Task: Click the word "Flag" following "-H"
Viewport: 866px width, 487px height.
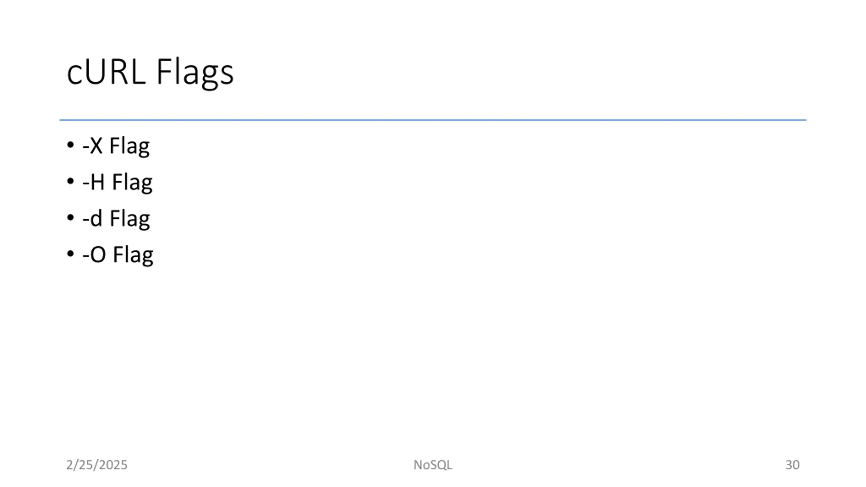Action: [132, 183]
